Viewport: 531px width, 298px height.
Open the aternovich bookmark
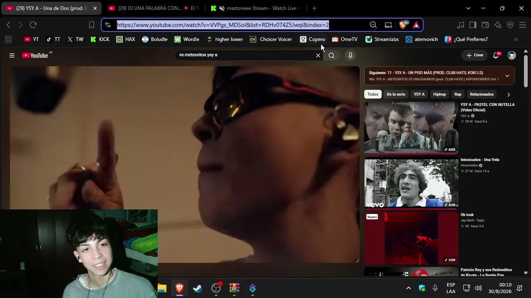click(x=422, y=39)
